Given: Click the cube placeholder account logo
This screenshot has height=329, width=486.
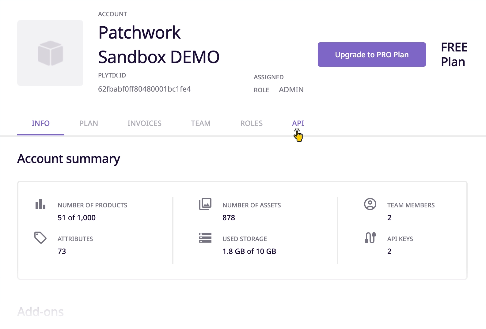Looking at the screenshot, I should [x=50, y=53].
